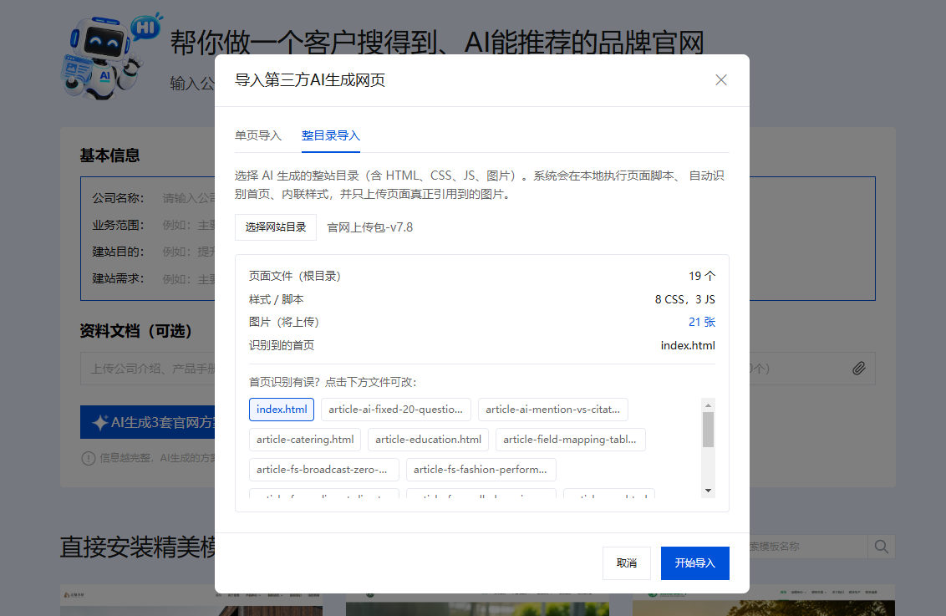Select the 整目录导入 tab
946x616 pixels.
[331, 135]
